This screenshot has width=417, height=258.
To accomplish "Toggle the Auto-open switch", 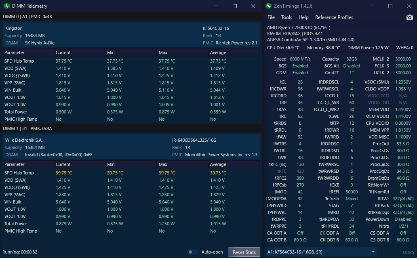I will coord(193,252).
